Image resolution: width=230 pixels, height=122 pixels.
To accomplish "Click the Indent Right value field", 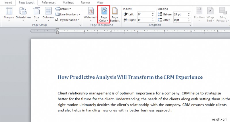I will pos(144,20).
